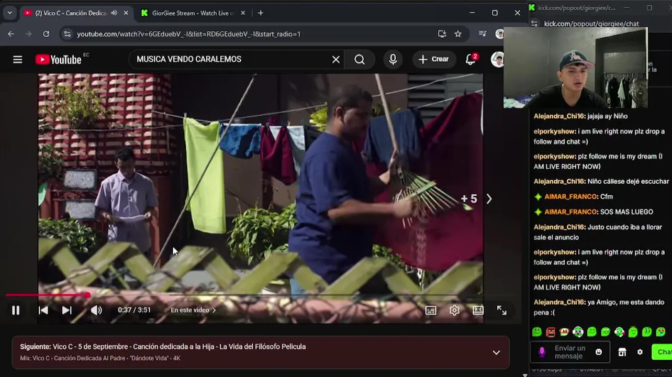Toggle fullscreen video
The image size is (672, 377).
pyautogui.click(x=502, y=311)
